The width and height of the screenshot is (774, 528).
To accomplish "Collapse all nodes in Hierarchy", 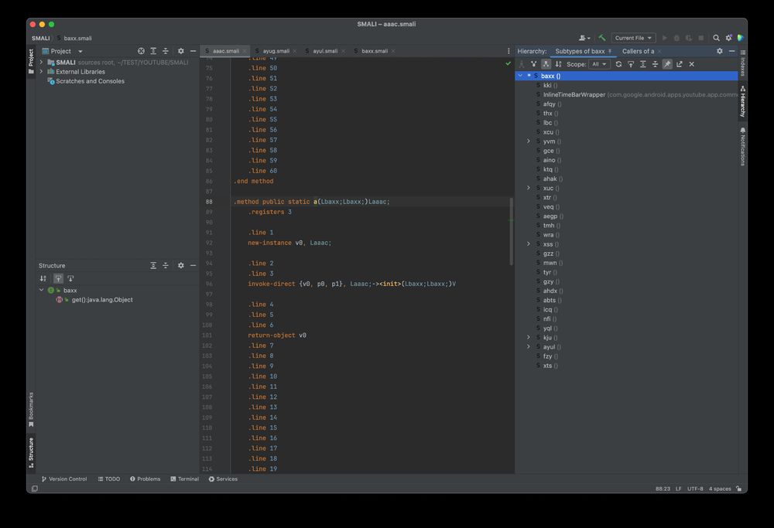I will click(655, 64).
